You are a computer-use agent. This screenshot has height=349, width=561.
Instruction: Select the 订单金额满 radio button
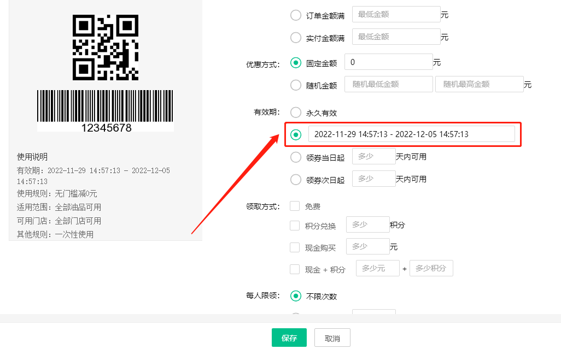coord(296,15)
